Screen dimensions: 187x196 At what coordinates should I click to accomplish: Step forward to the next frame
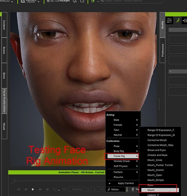click(40, 189)
